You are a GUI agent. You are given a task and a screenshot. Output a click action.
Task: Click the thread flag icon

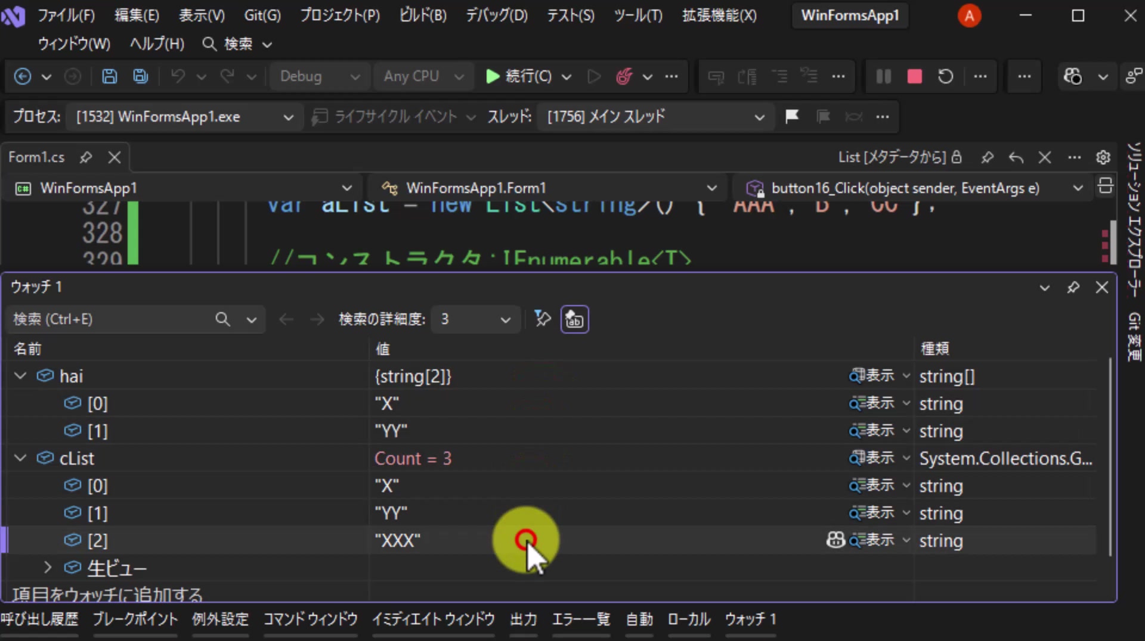(792, 116)
